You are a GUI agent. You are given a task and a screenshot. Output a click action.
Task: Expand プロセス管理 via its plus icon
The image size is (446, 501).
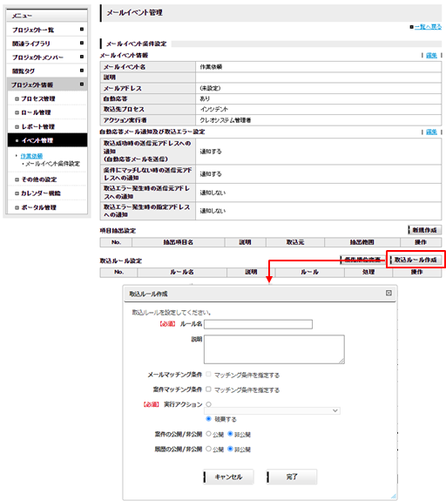click(17, 99)
